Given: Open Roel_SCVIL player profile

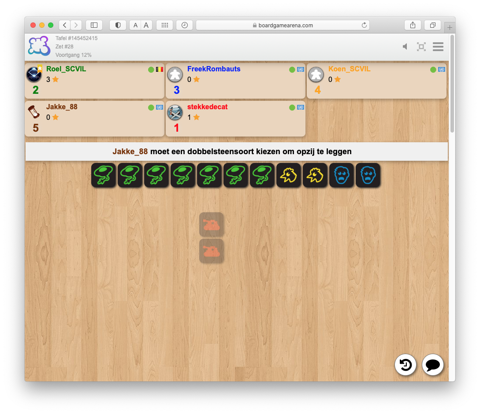Looking at the screenshot, I should click(x=66, y=69).
